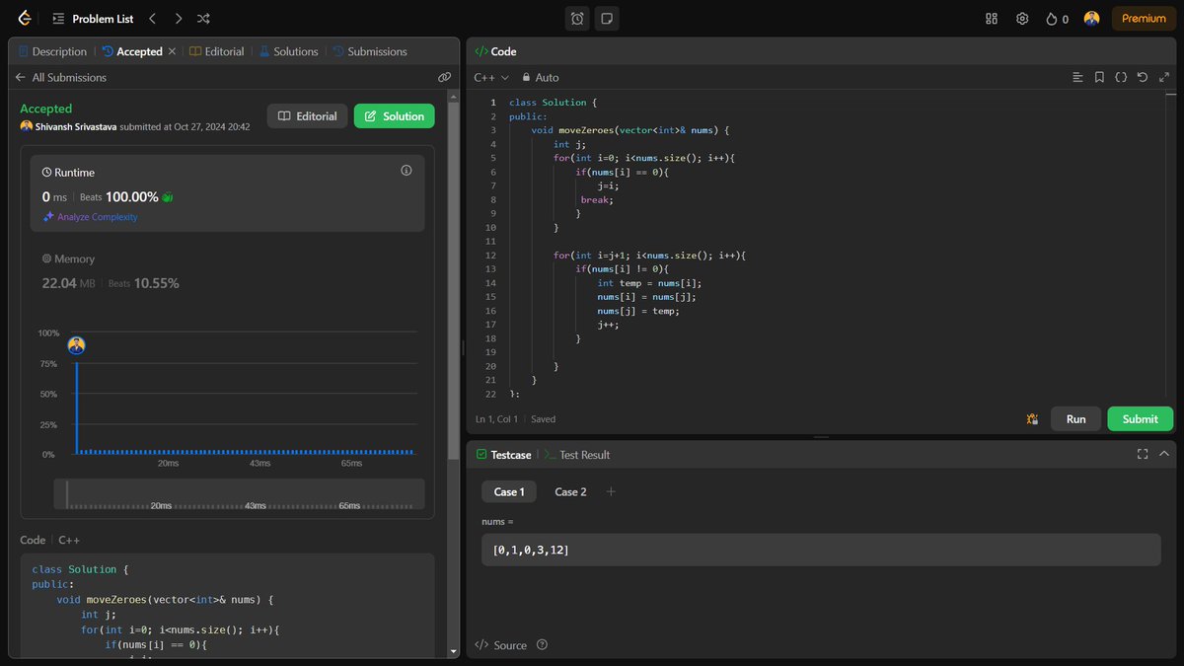Click the 100.00% beats value
Viewport: 1184px width, 666px height.
click(x=132, y=196)
